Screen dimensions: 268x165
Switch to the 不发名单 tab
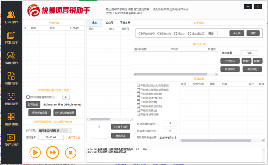(125, 23)
